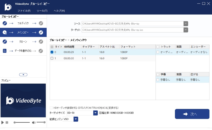
Task: Click the 次へ next button
Action: (192, 114)
